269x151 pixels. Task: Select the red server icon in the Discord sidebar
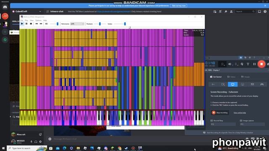(x=5, y=16)
